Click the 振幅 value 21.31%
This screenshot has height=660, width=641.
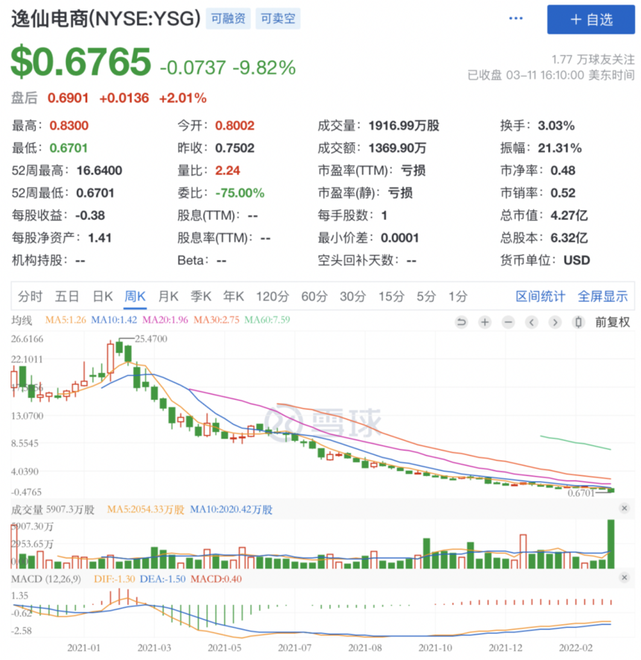pyautogui.click(x=560, y=148)
